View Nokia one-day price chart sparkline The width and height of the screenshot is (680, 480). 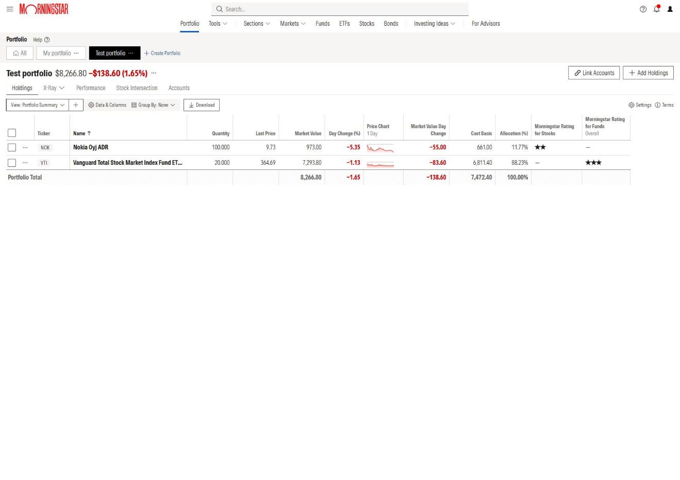[x=380, y=148]
